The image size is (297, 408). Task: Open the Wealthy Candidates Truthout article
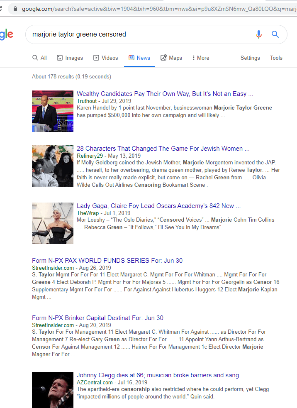point(165,94)
